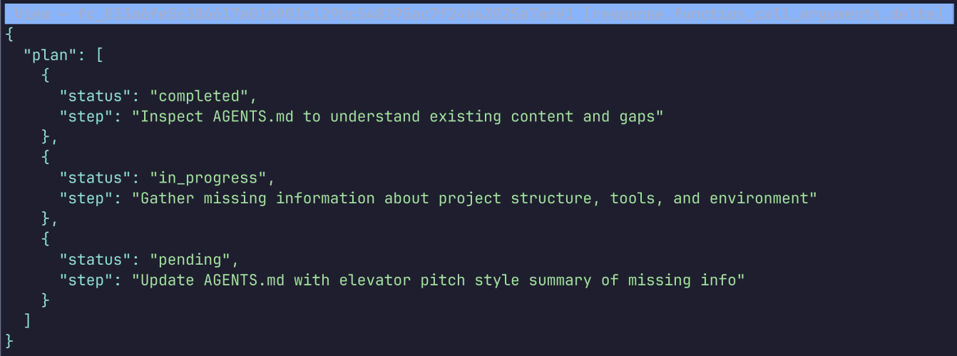Click the word "elevator" in the Update step
This screenshot has width=957, height=356.
(x=375, y=280)
